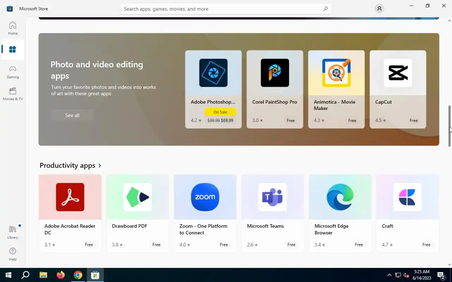The width and height of the screenshot is (452, 282).
Task: Click the Microsoft Store logo icon
Action: [10, 8]
